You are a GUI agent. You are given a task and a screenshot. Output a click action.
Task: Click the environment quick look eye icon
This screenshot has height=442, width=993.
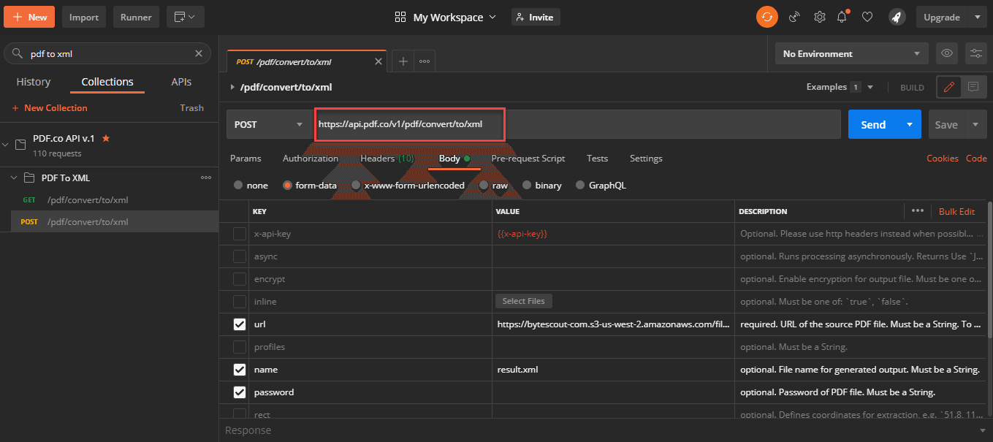click(x=947, y=53)
